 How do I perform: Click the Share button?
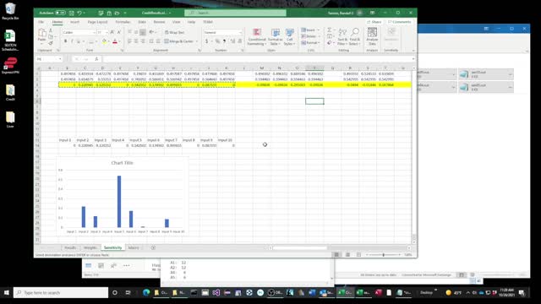(x=374, y=22)
